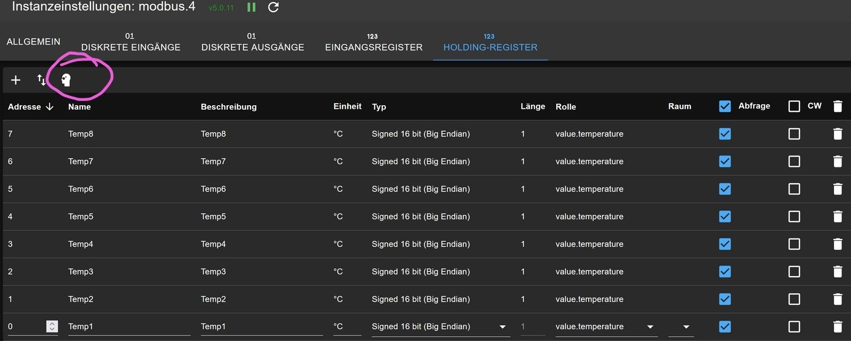This screenshot has height=341, width=851.
Task: Expand the Raum dropdown for Temp1
Action: pos(686,327)
